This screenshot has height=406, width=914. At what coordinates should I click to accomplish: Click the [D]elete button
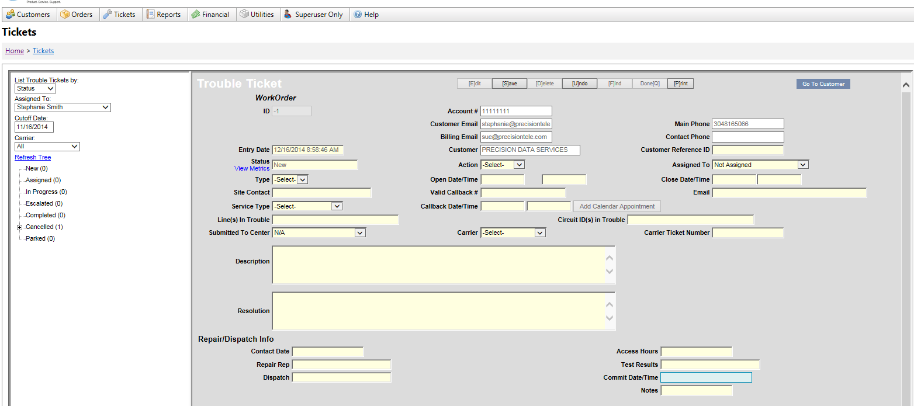pyautogui.click(x=545, y=84)
